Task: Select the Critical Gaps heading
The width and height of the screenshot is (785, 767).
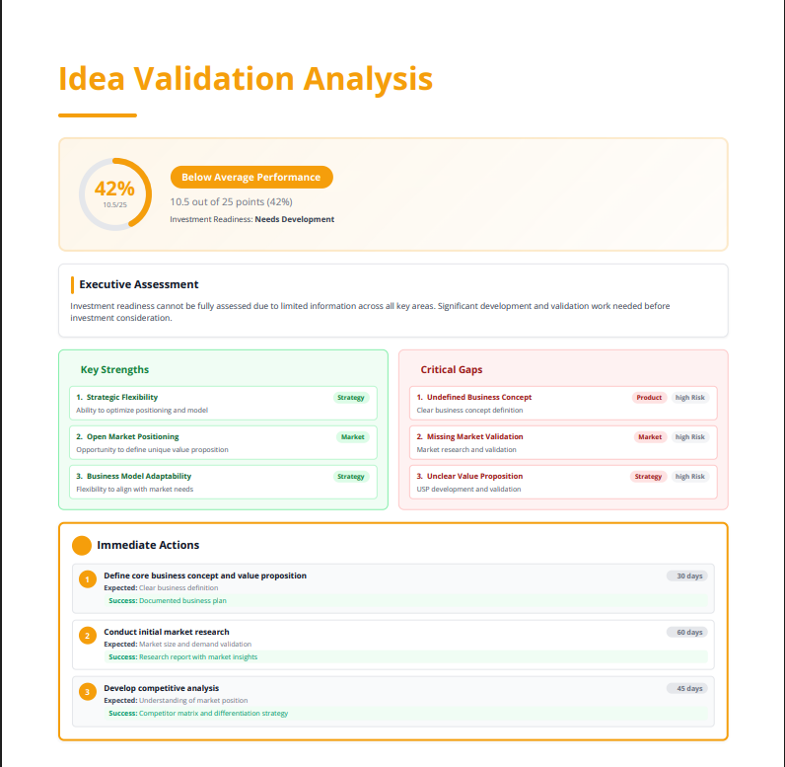Action: (452, 370)
